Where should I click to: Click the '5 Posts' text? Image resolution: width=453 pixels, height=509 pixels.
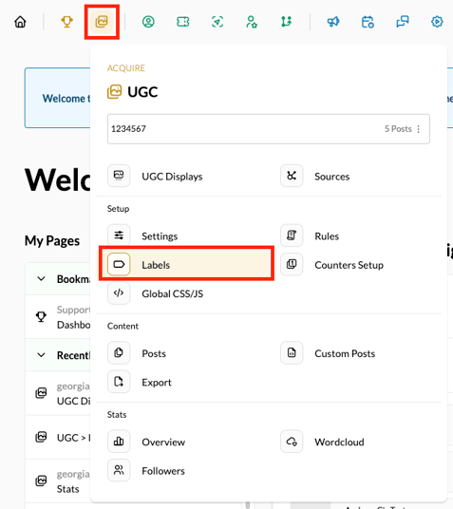(x=398, y=129)
